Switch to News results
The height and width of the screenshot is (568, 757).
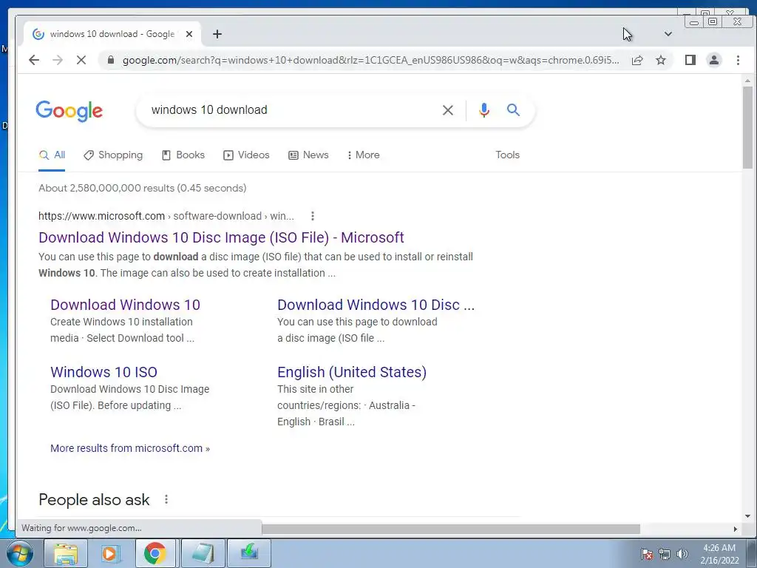[308, 155]
